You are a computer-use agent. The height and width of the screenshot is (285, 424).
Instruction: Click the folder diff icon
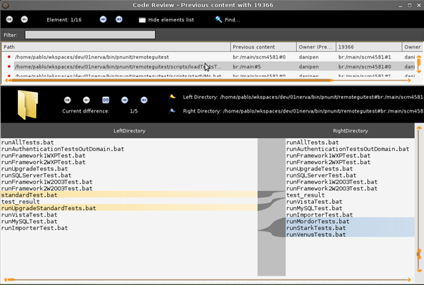[x=28, y=105]
